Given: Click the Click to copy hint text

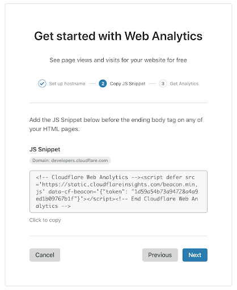Looking at the screenshot, I should pos(45,220).
